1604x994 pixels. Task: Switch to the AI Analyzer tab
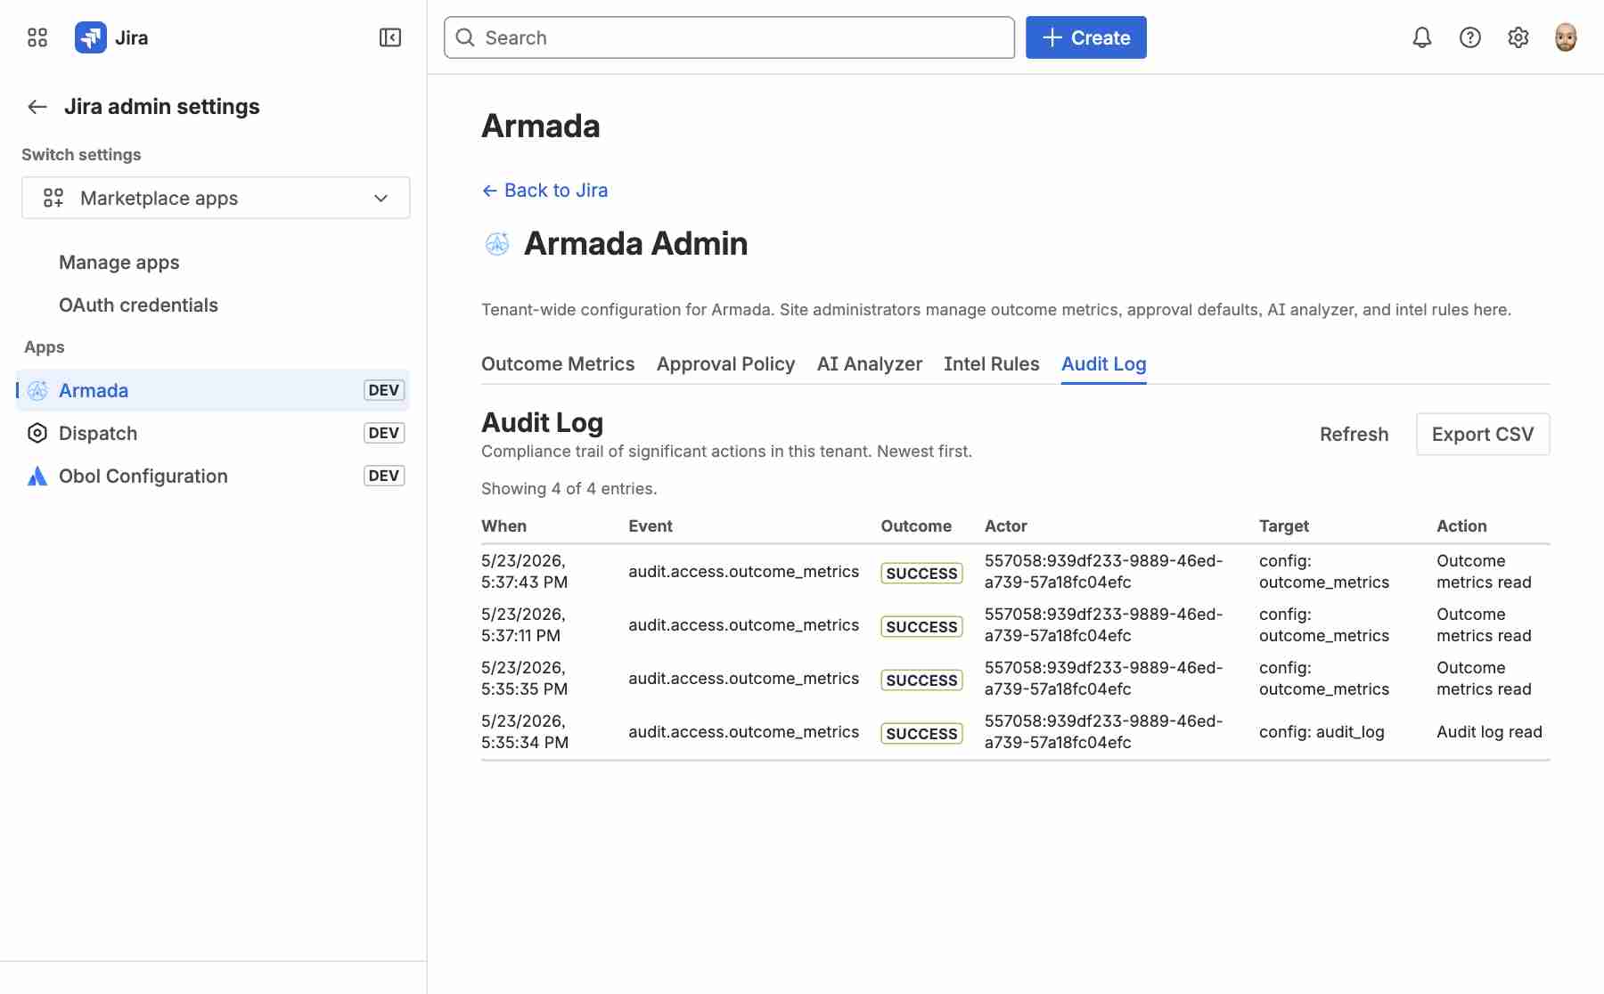click(870, 364)
